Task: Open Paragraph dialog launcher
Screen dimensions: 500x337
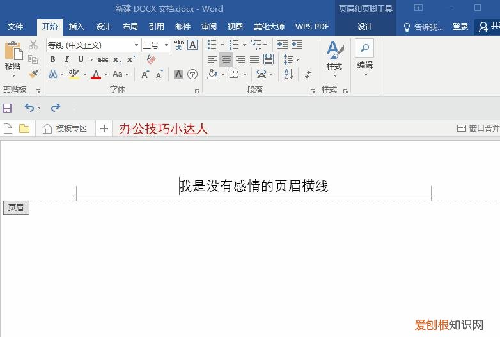Action: pyautogui.click(x=313, y=91)
